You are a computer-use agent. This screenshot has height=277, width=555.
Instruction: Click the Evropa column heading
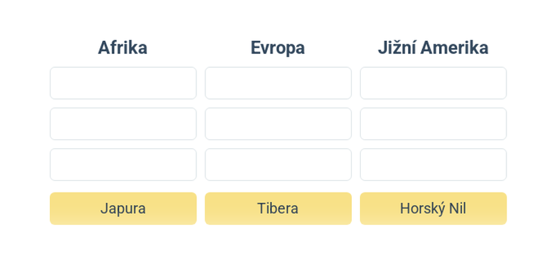click(278, 48)
